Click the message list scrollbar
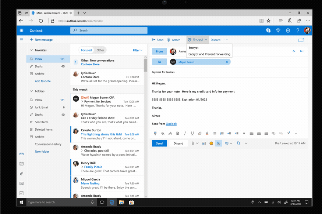The image size is (322, 214). pyautogui.click(x=146, y=65)
